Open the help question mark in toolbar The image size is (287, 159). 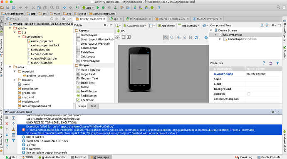pos(159,7)
